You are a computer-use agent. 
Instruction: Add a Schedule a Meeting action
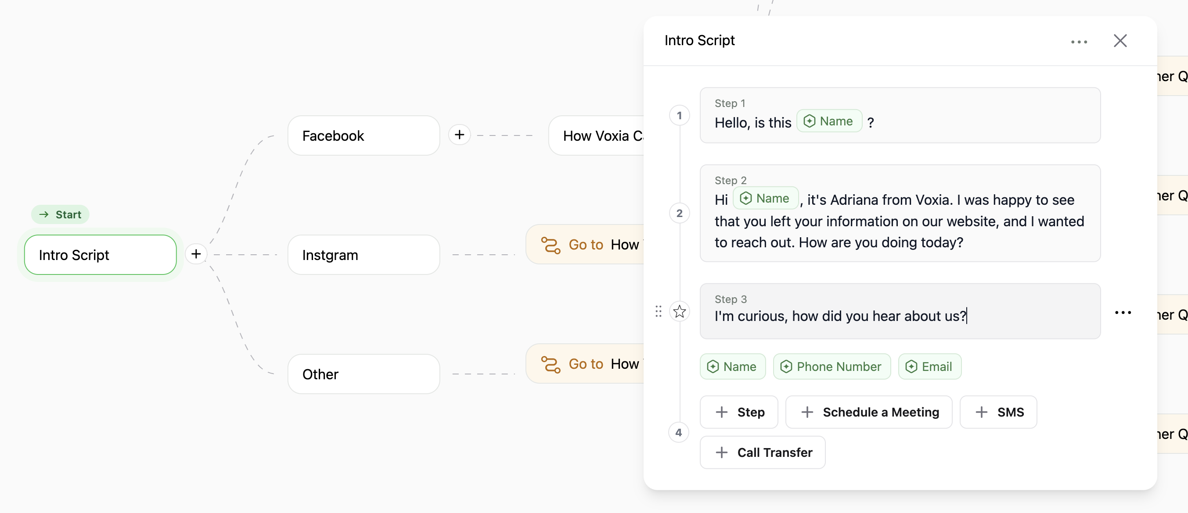click(x=868, y=412)
